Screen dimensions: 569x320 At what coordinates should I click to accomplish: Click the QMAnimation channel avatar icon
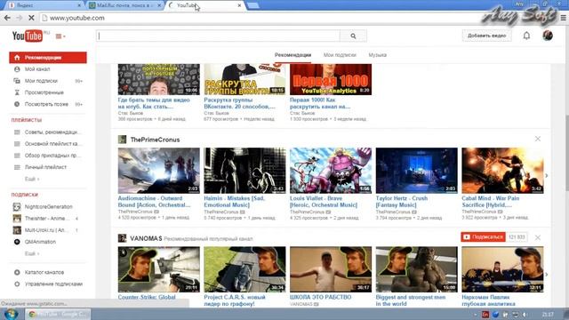[17, 242]
